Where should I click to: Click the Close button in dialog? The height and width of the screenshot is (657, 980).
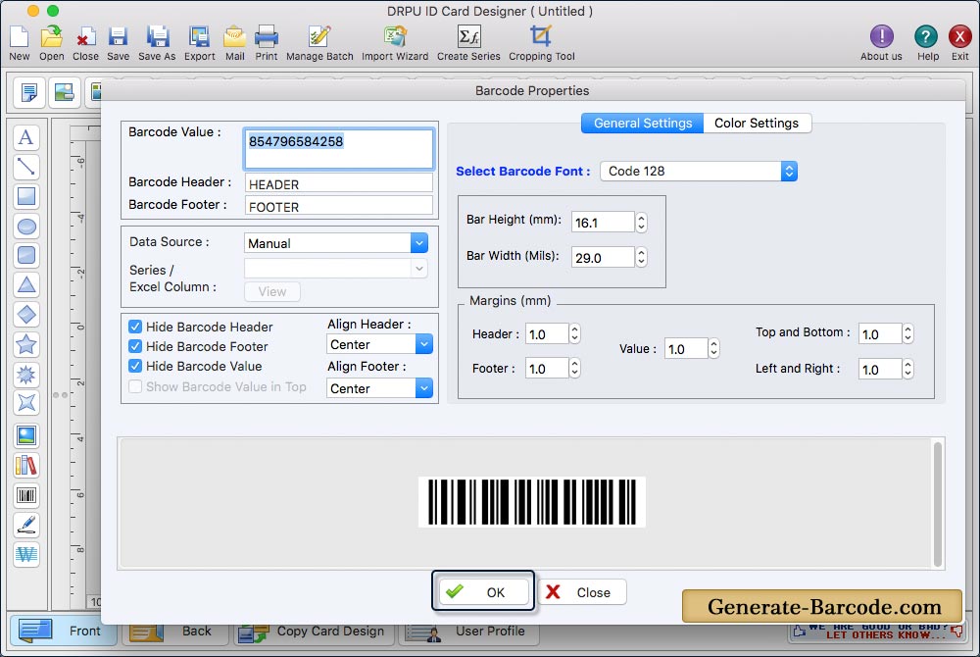pyautogui.click(x=582, y=591)
